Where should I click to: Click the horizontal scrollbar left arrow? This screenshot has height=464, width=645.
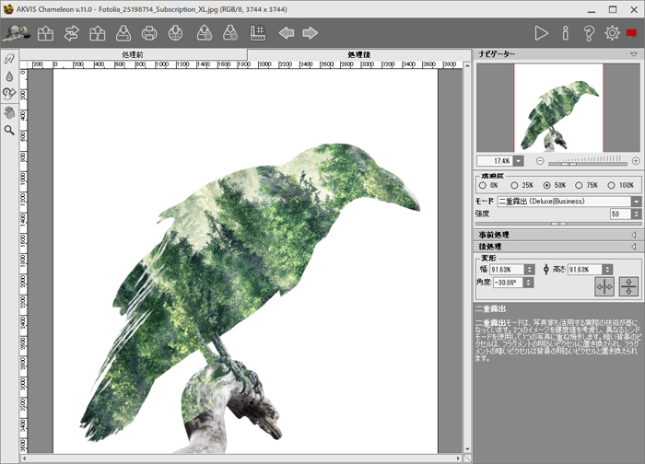click(24, 458)
